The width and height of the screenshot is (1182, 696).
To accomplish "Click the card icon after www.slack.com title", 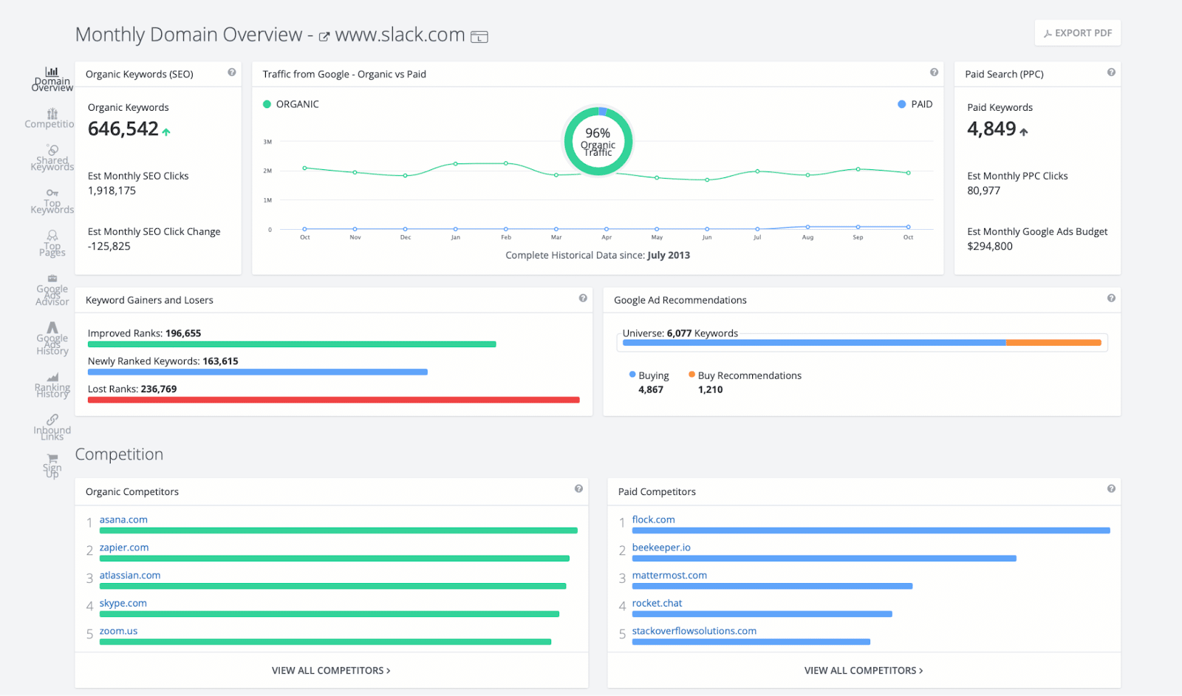I will click(x=479, y=37).
